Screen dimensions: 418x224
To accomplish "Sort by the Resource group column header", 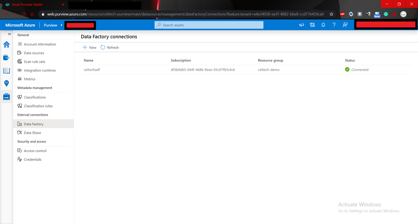I will click(x=271, y=61).
